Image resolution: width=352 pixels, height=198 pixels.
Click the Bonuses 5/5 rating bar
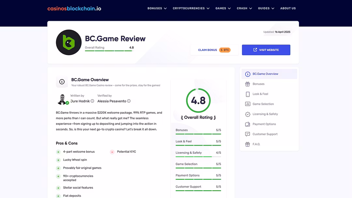click(x=198, y=134)
